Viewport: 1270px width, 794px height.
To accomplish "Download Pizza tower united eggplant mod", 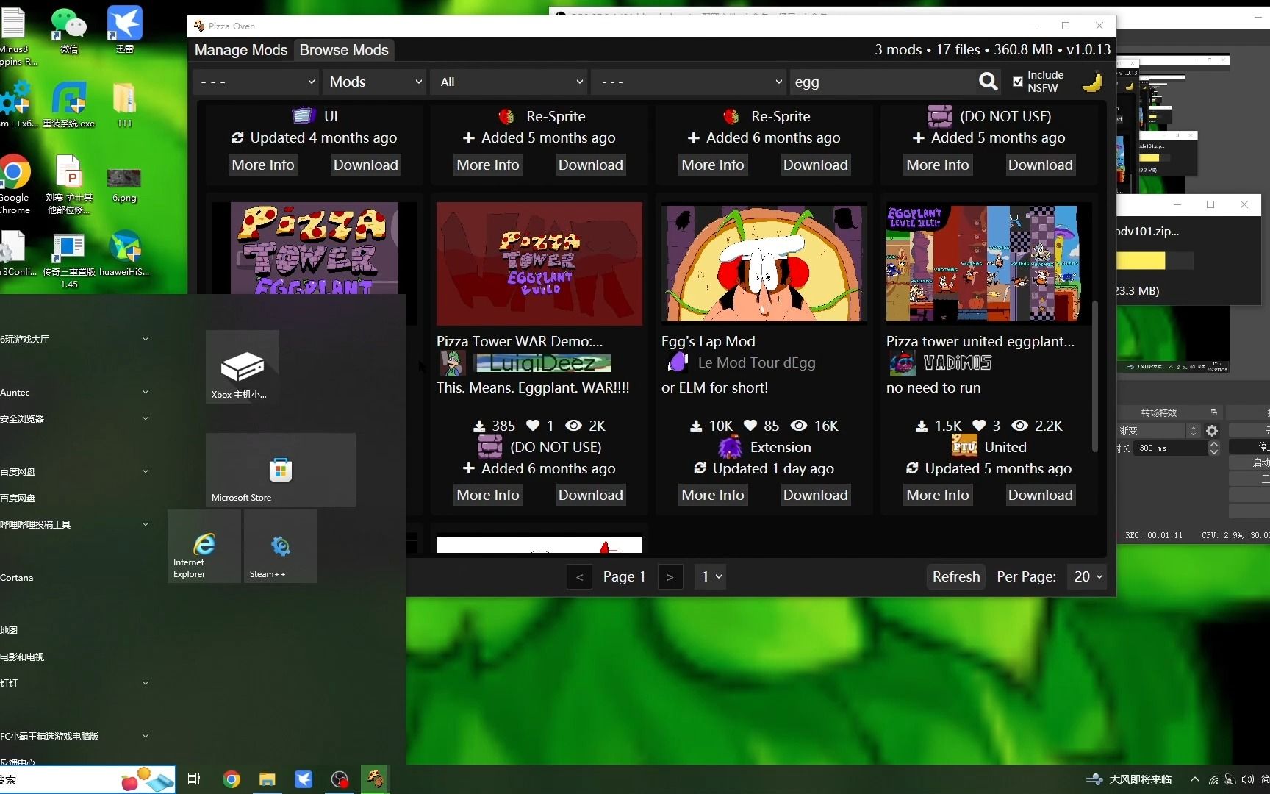I will coord(1041,495).
